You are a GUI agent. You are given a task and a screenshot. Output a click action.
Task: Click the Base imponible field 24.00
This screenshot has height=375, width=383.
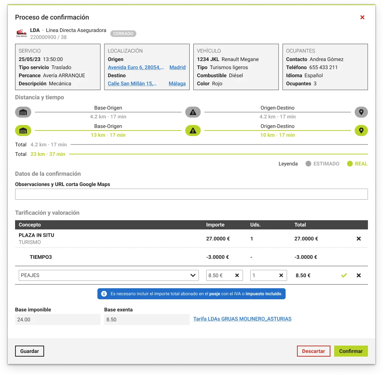[x=58, y=320]
